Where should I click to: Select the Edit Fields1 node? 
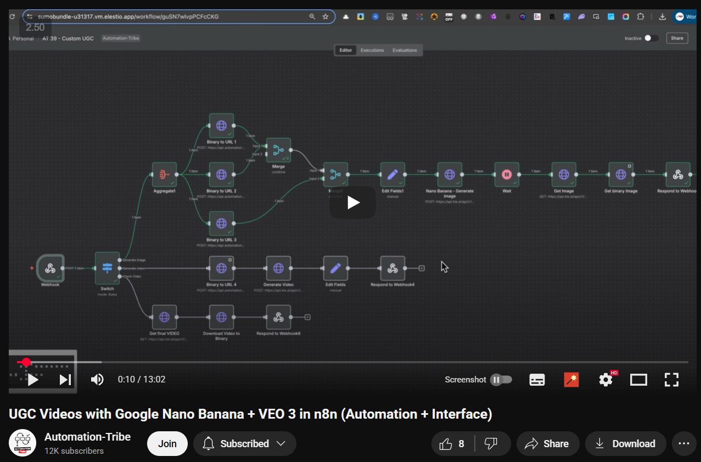pyautogui.click(x=392, y=174)
